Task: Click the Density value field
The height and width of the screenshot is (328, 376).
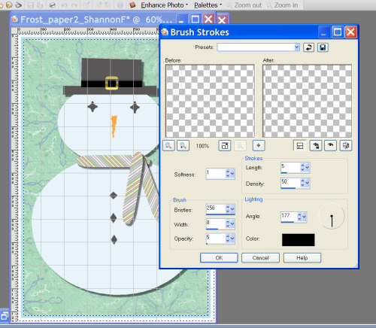Action: 290,183
